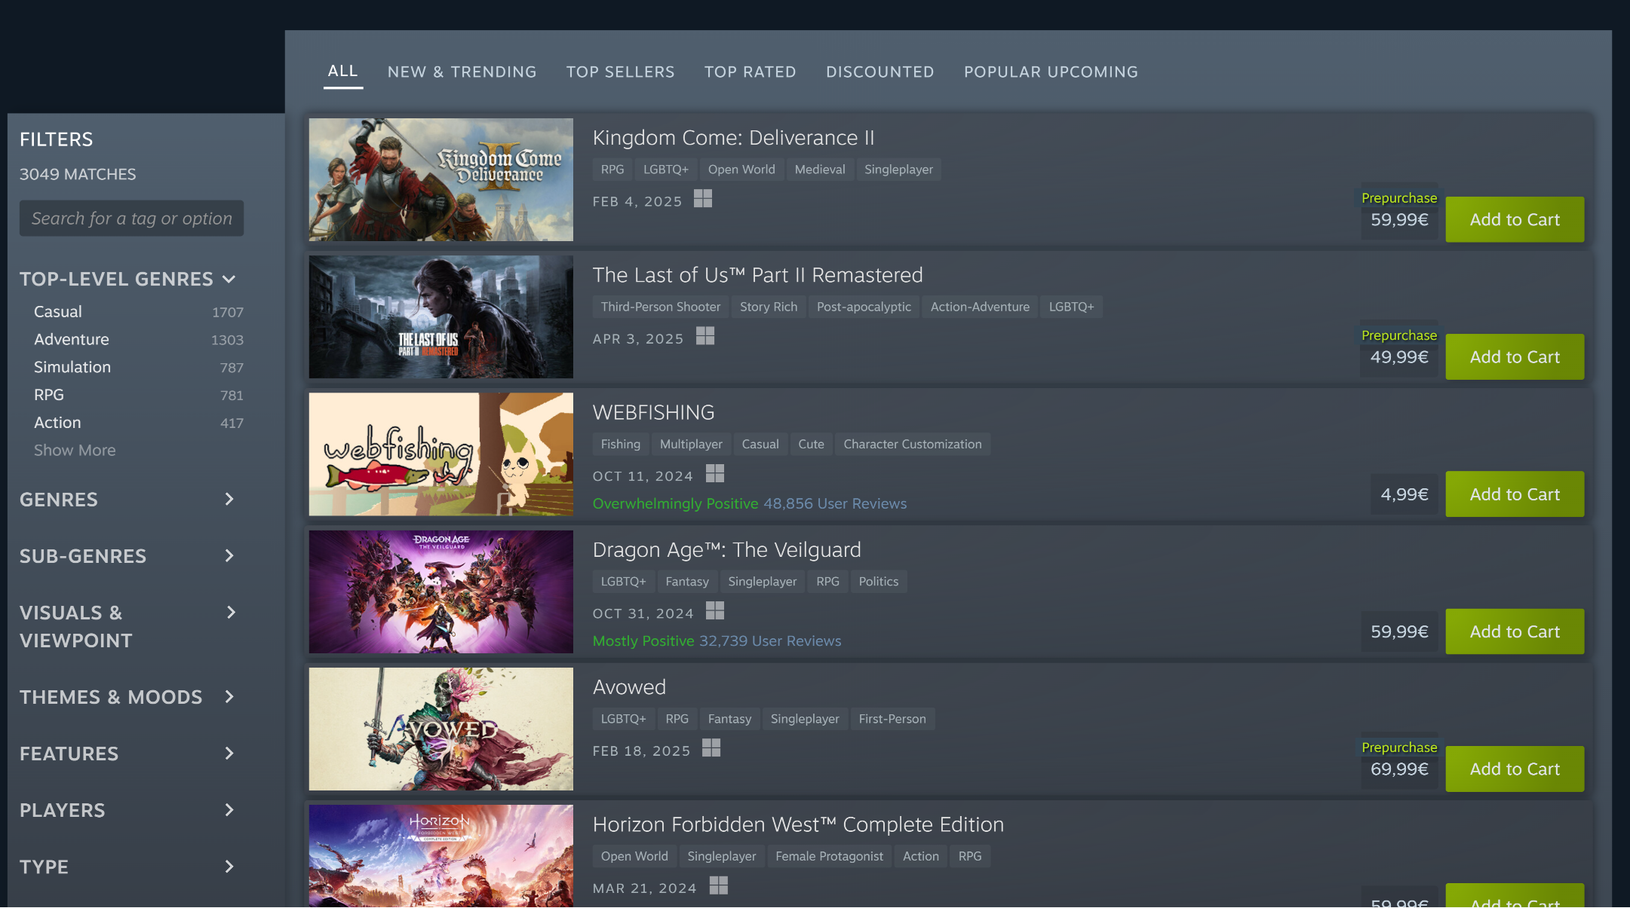
Task: Click Third-Person Shooter tag
Action: click(660, 307)
